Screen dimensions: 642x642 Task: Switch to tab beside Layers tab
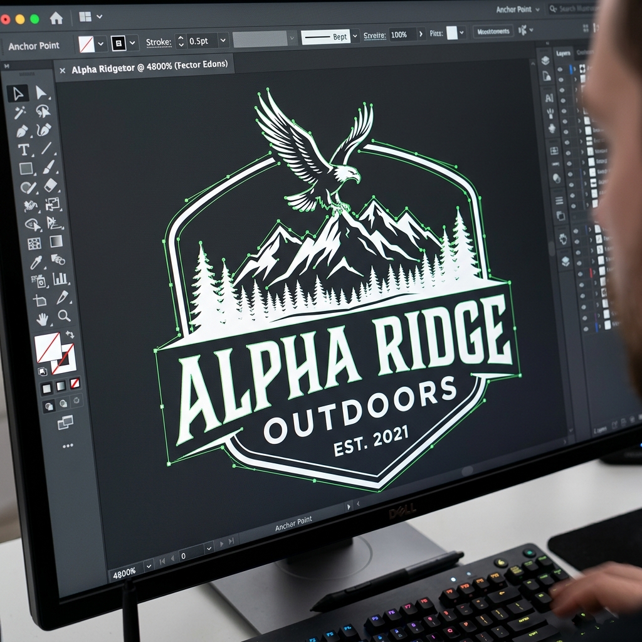pos(584,53)
